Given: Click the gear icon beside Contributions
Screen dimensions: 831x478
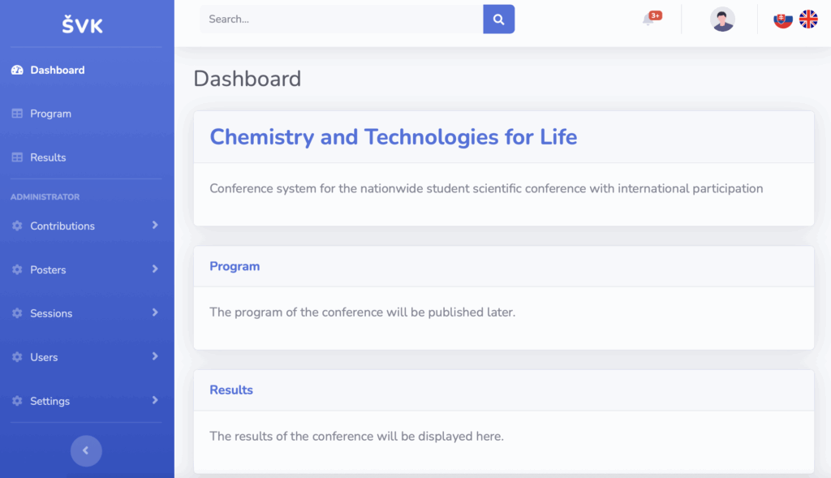Looking at the screenshot, I should [x=17, y=226].
